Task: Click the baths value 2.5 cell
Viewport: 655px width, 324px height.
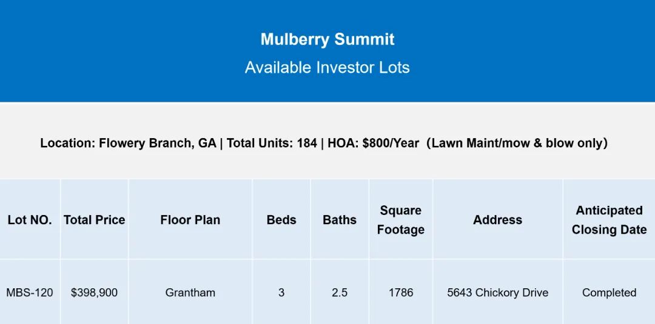Action: pyautogui.click(x=340, y=293)
